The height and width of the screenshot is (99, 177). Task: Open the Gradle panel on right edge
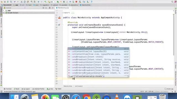pos(176,11)
